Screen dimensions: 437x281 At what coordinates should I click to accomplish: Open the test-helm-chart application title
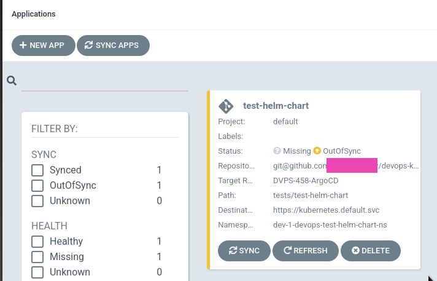(276, 106)
